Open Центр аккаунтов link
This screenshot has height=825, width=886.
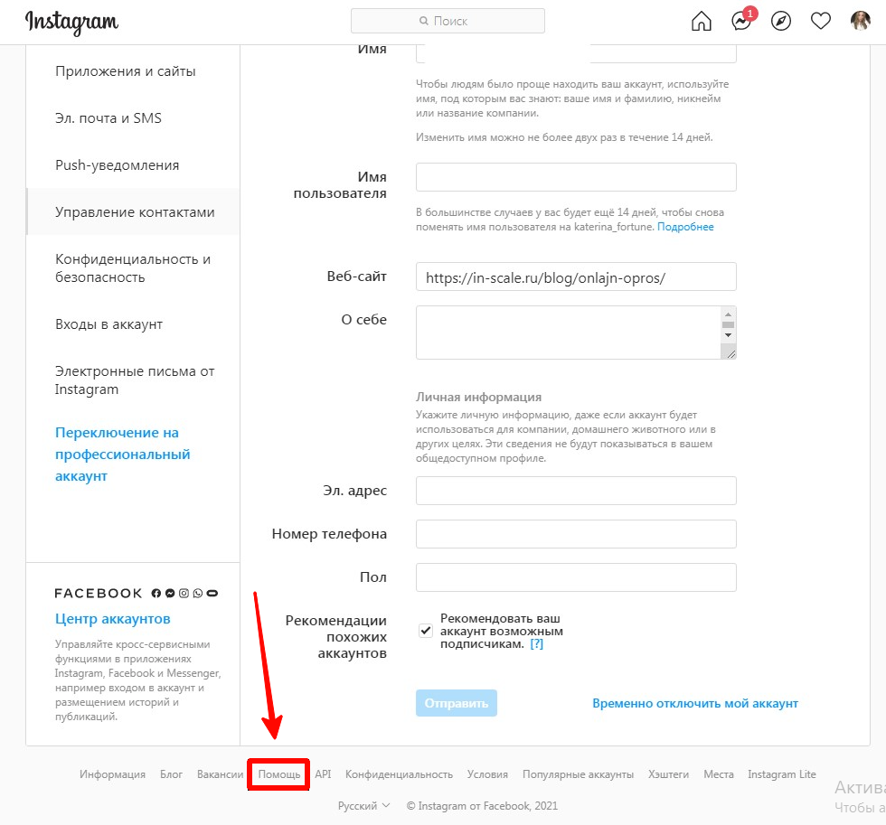[x=112, y=619]
